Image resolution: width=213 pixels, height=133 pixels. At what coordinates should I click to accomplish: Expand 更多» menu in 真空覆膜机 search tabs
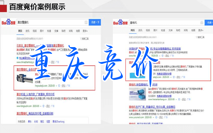[85, 31]
